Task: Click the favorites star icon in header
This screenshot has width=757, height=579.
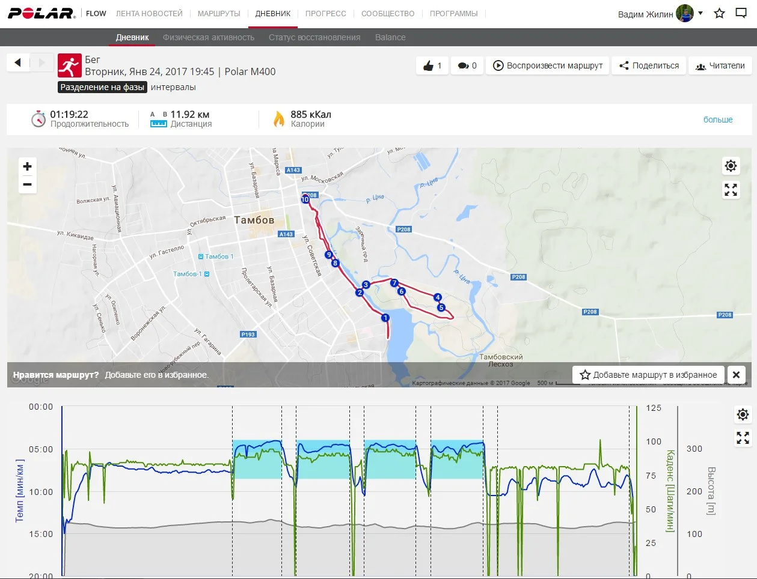Action: point(719,13)
